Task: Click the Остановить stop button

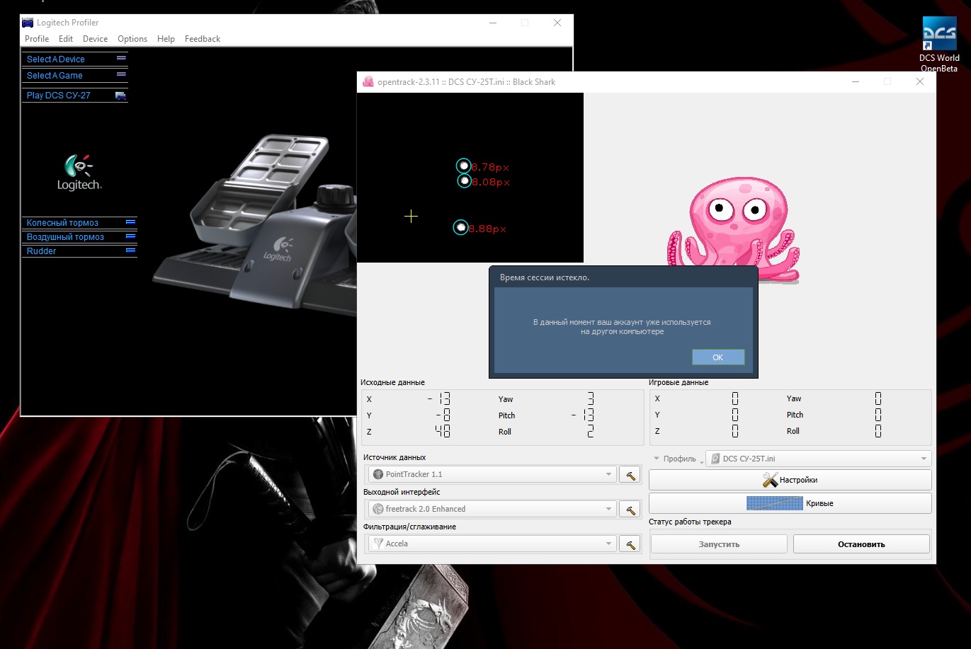Action: [x=861, y=544]
